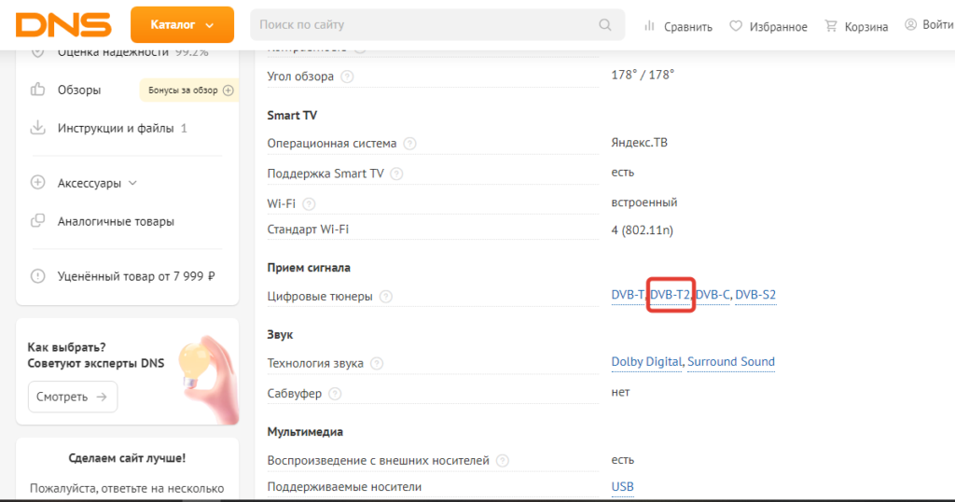This screenshot has width=955, height=502.
Task: Click the DVB-T2 tuner link
Action: click(x=671, y=295)
